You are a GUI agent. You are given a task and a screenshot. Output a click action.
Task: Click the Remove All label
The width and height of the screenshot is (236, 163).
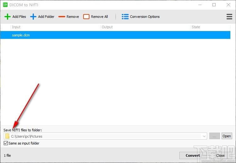point(99,17)
